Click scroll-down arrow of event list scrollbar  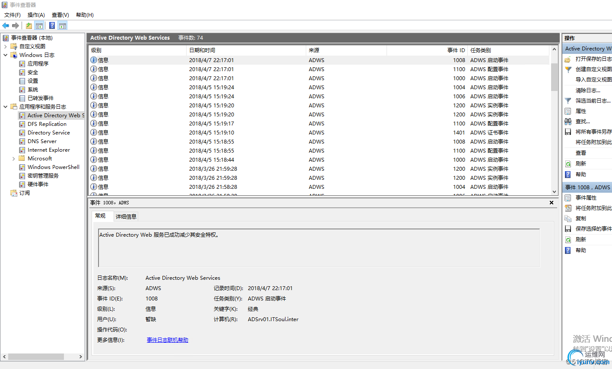click(x=554, y=191)
